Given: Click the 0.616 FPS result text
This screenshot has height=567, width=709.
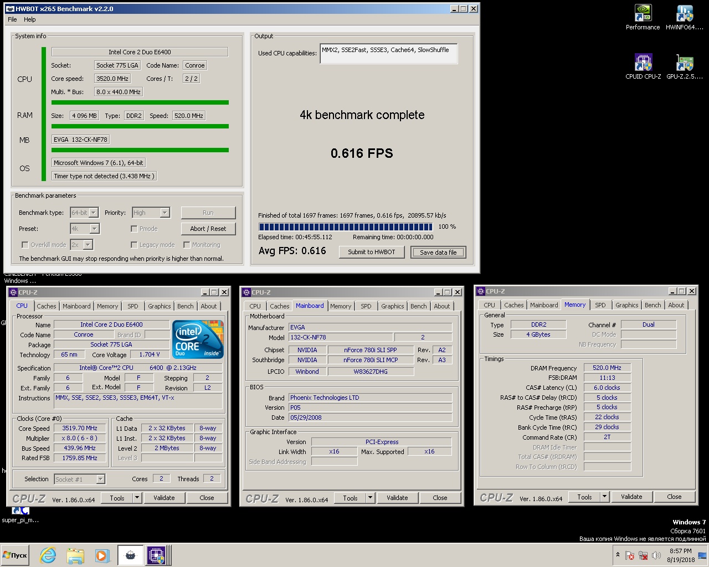Looking at the screenshot, I should click(x=362, y=153).
